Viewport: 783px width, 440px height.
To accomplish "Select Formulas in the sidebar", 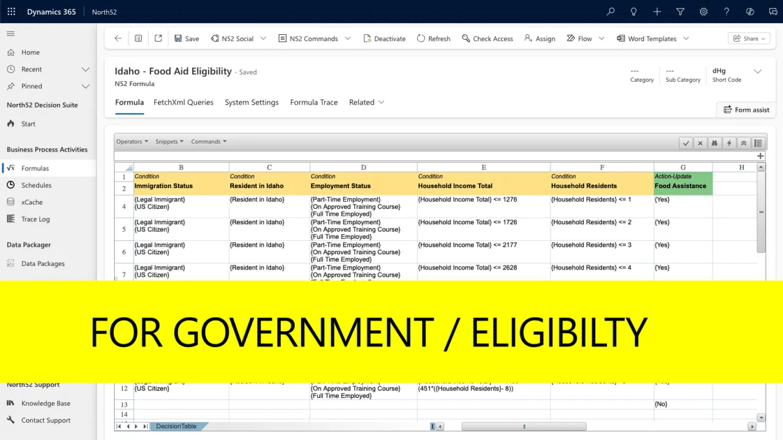I will (48, 168).
